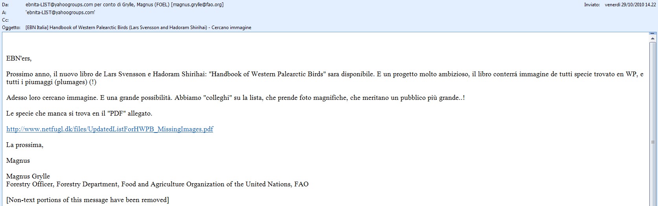Click the Da: header label
This screenshot has height=206, width=658.
point(6,5)
